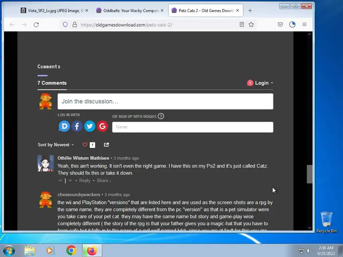The height and width of the screenshot is (257, 343).
Task: Save page to Pocket
Action: [x=280, y=24]
